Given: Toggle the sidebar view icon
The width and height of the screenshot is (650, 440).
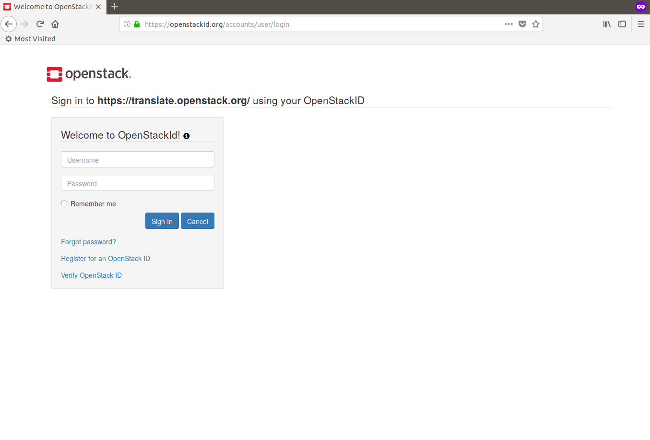Looking at the screenshot, I should [x=622, y=24].
